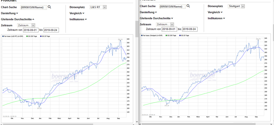Click the magnifier search icon in right panel

(188, 6)
